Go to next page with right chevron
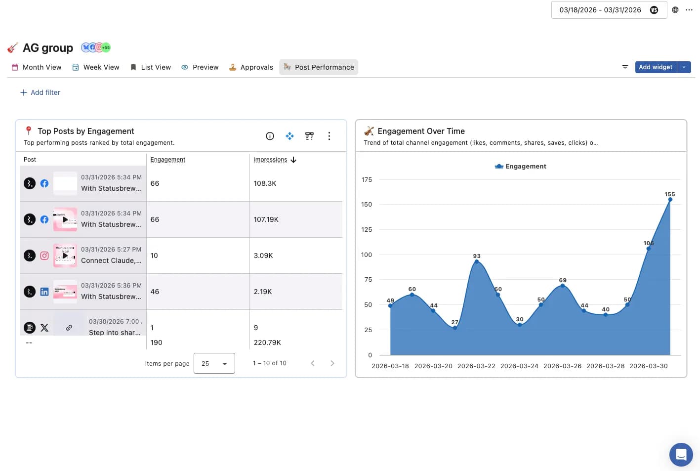The width and height of the screenshot is (700, 471). pyautogui.click(x=332, y=363)
